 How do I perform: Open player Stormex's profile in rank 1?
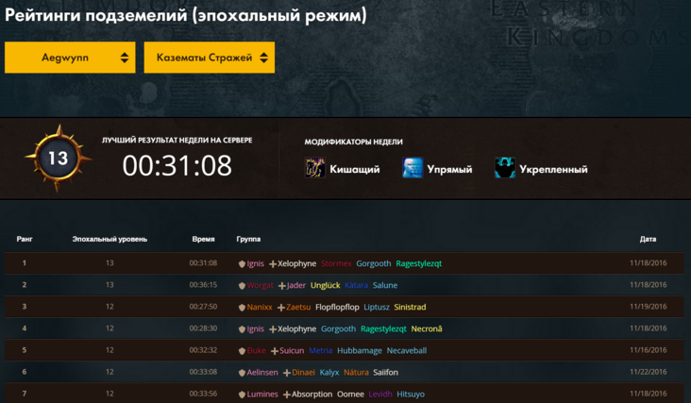336,263
